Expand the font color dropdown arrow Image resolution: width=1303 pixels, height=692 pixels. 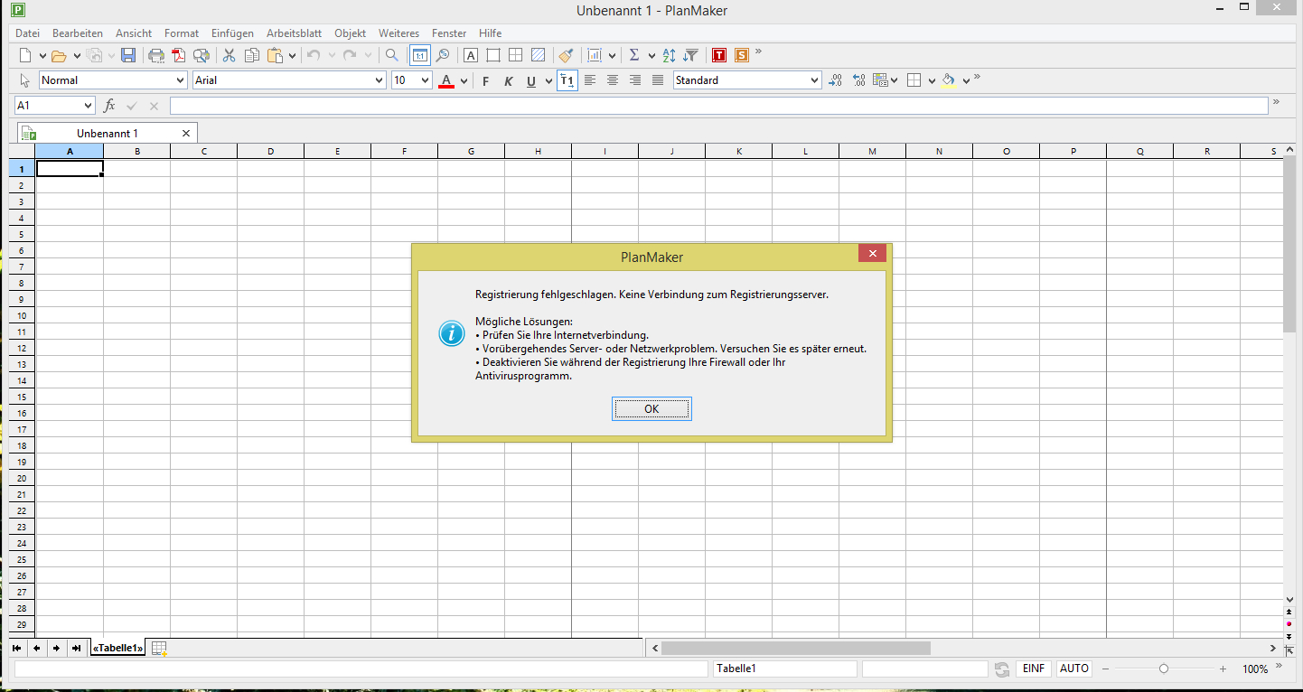(464, 81)
